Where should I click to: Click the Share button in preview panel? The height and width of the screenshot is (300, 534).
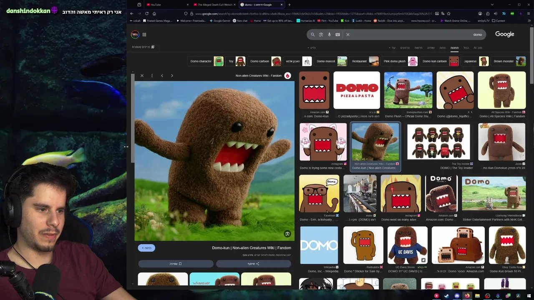(x=254, y=264)
